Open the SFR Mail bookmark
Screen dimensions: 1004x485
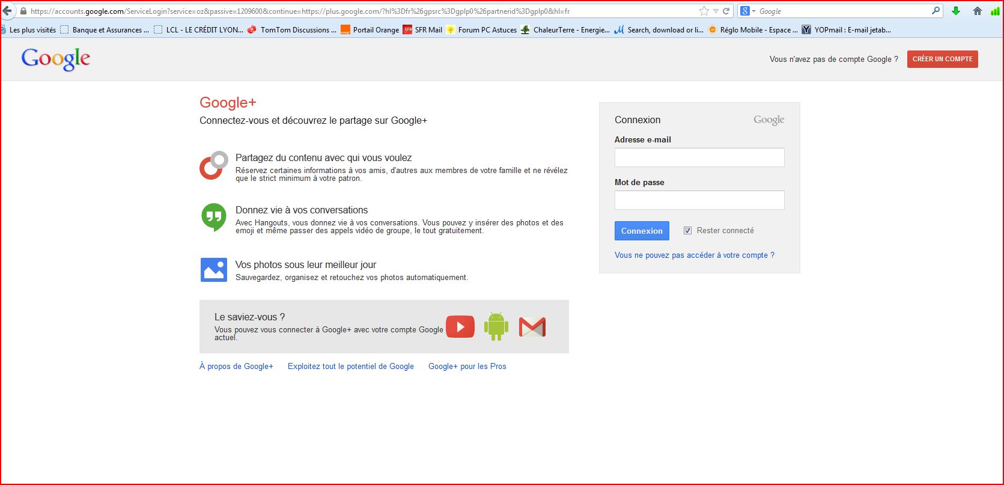[423, 29]
